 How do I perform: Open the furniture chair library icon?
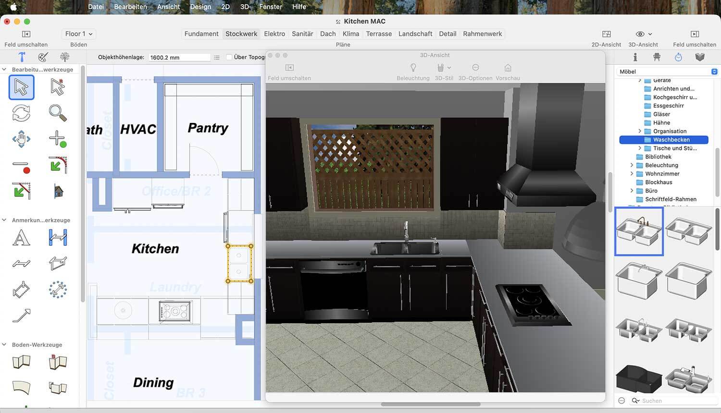click(x=657, y=57)
